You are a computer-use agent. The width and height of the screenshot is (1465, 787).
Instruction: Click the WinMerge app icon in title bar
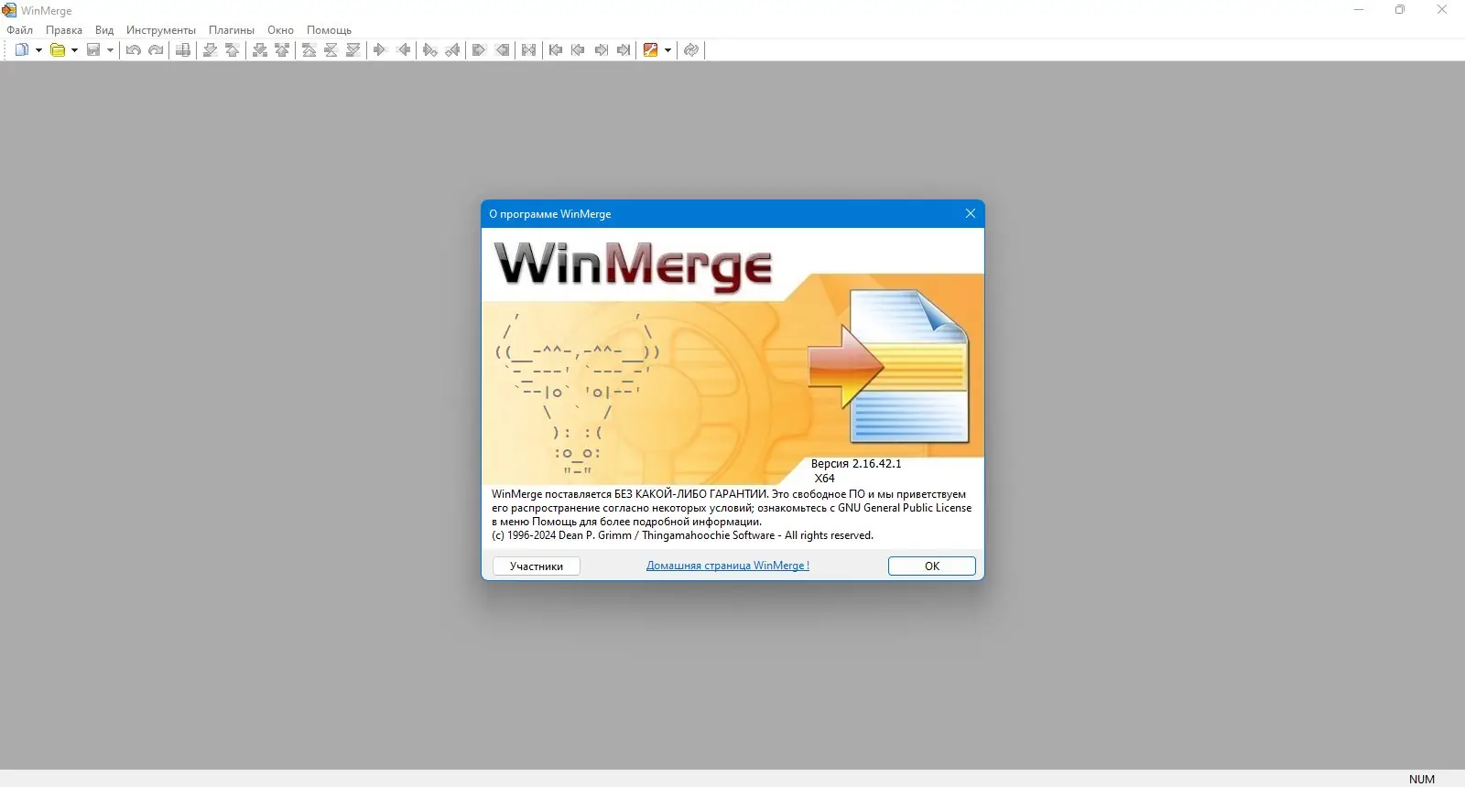pos(9,10)
